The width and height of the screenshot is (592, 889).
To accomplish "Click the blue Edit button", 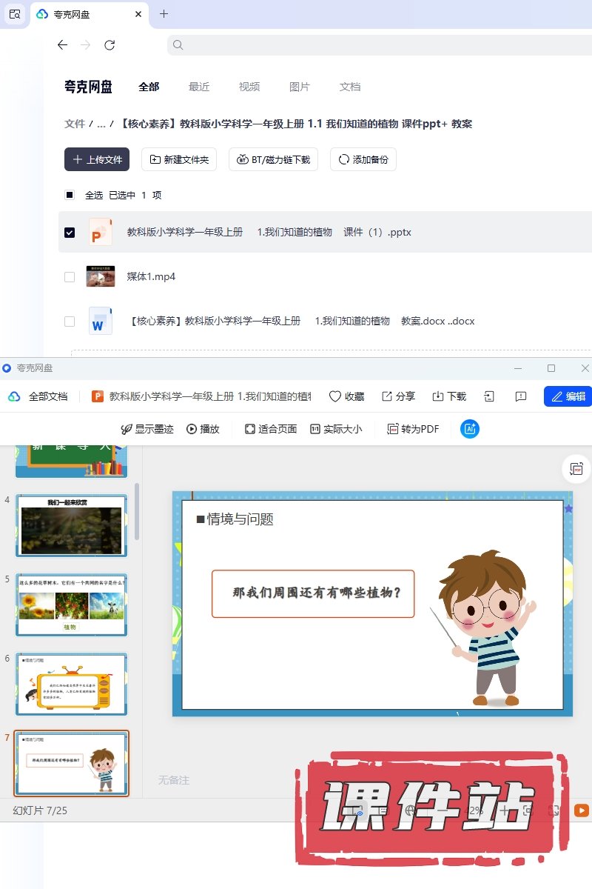I will tap(568, 396).
